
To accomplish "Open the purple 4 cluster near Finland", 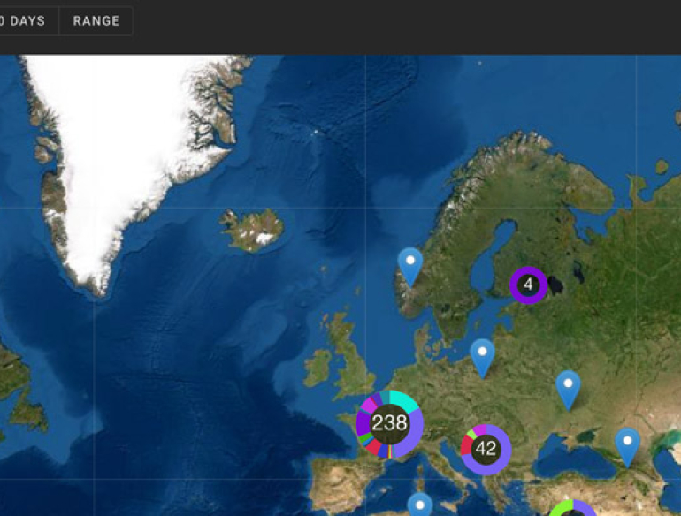I will click(528, 285).
